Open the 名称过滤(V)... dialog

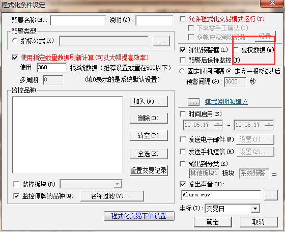click(x=112, y=196)
